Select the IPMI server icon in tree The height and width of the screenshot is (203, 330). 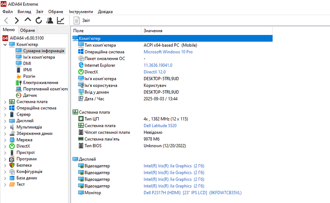pos(19,70)
